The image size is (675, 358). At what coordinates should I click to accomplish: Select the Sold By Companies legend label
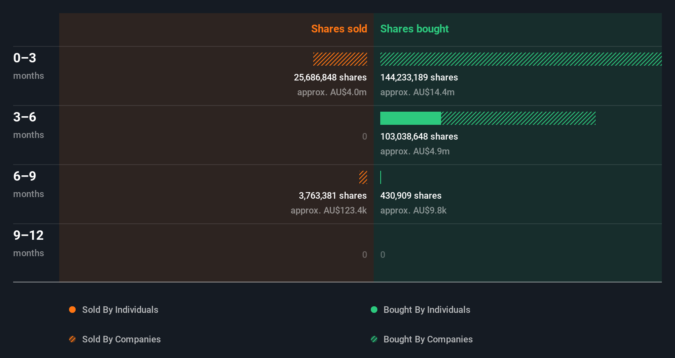pyautogui.click(x=121, y=340)
